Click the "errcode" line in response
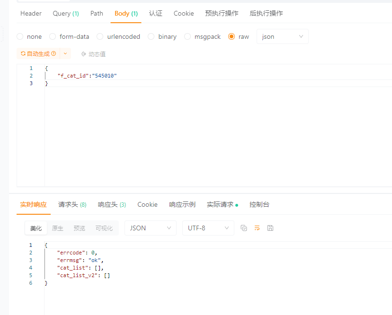 tap(77, 253)
